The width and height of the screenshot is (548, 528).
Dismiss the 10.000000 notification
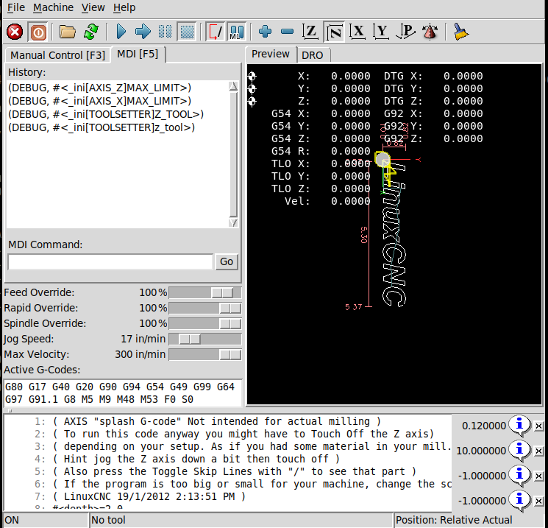pyautogui.click(x=538, y=451)
